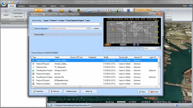Open the TerraExplorer globe application menu
193x108 pixels.
[4, 3]
